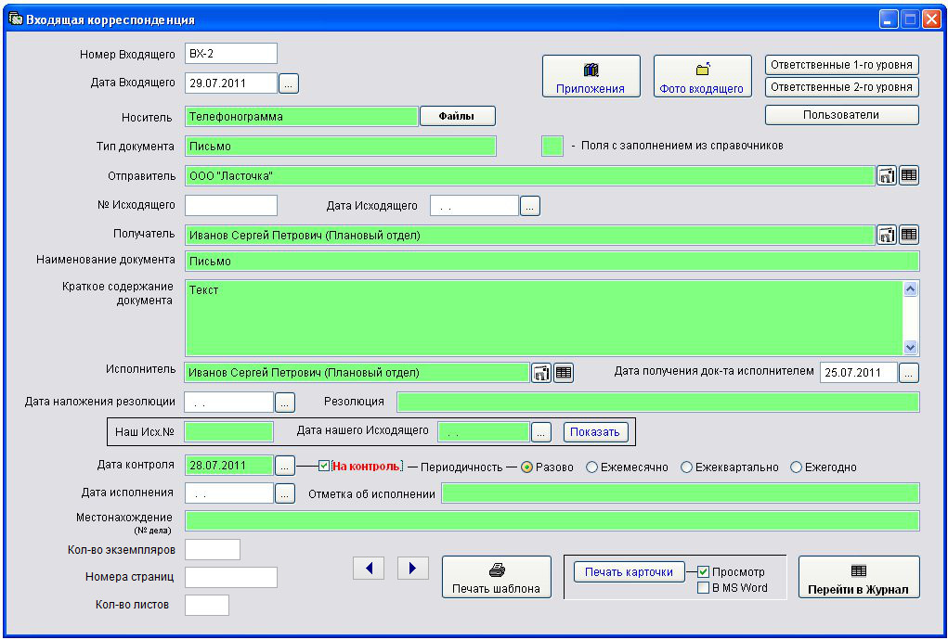Open Ответственные 1-го уровня list

pyautogui.click(x=841, y=65)
